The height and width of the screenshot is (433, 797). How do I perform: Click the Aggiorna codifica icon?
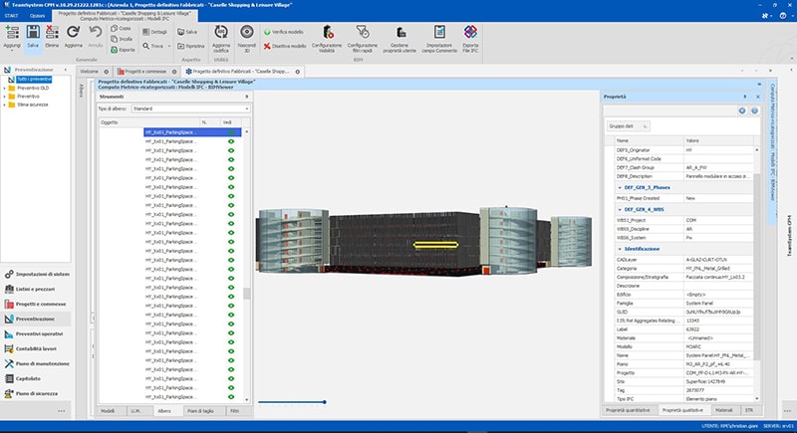pyautogui.click(x=221, y=33)
